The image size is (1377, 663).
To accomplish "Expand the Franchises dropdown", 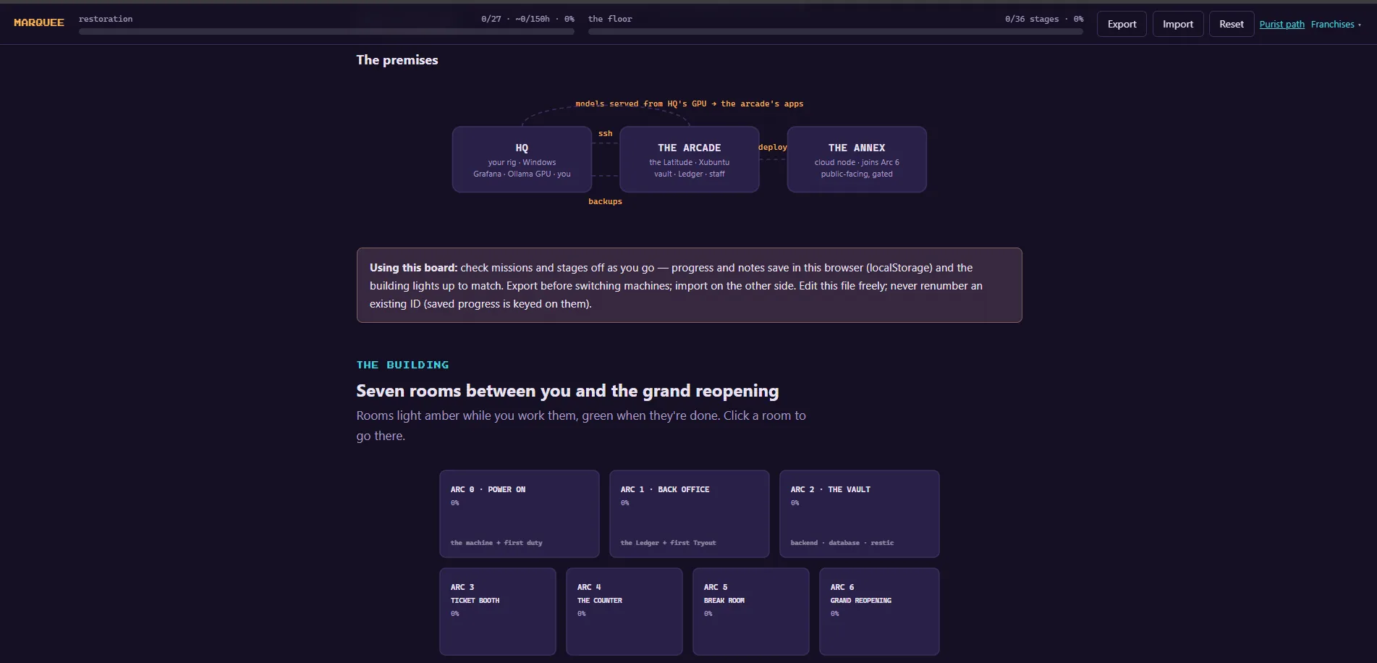I will click(x=1336, y=25).
